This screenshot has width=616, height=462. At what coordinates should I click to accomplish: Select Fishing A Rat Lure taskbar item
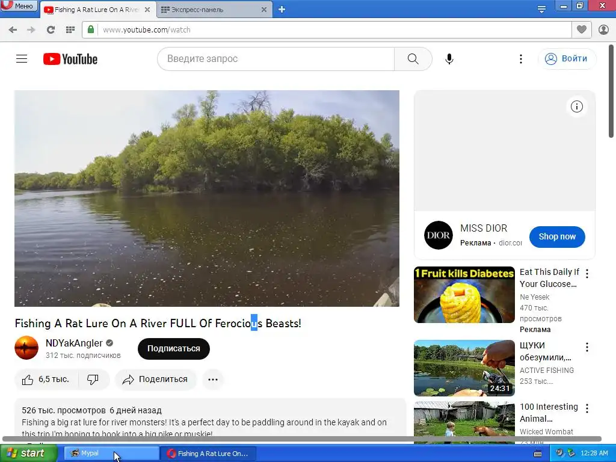(x=208, y=454)
